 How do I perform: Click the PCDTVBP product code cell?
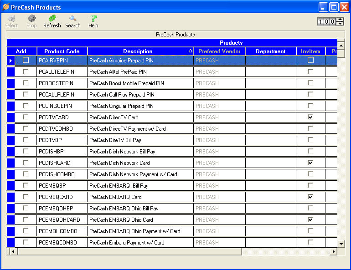click(62, 140)
